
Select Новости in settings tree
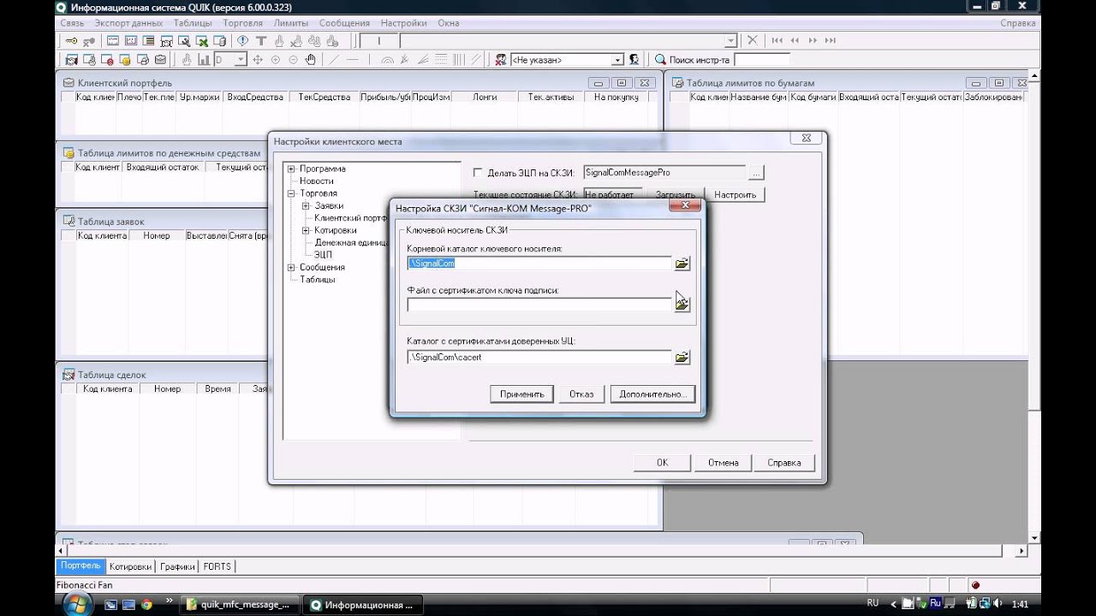pyautogui.click(x=317, y=181)
